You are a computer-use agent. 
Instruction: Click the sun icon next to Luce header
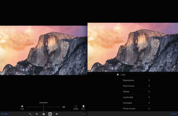118,75
